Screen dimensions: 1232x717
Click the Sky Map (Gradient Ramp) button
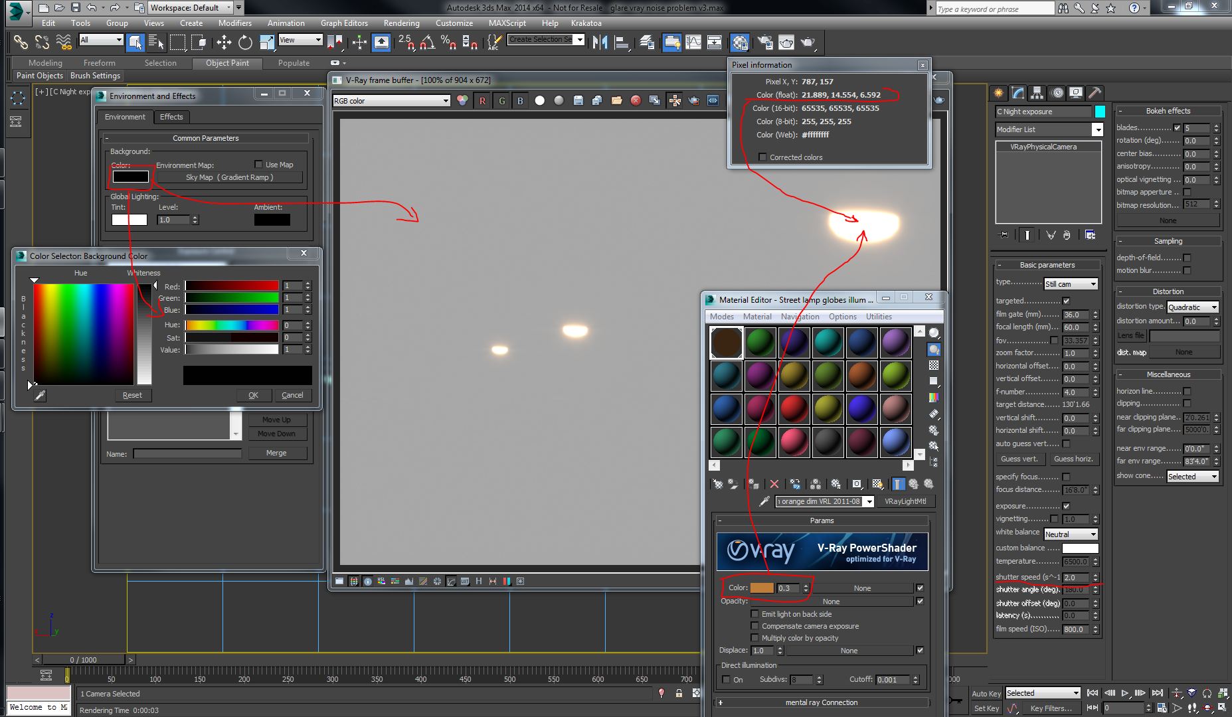point(229,177)
